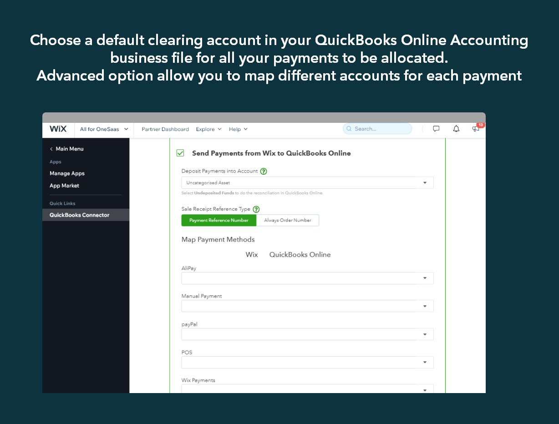The image size is (559, 424).
Task: Click the help icon beside Sale Receipt Reference Type
Action: click(x=256, y=209)
